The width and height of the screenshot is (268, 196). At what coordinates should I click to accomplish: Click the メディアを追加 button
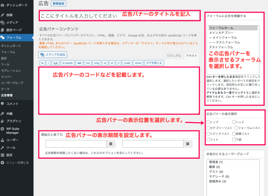53,55
